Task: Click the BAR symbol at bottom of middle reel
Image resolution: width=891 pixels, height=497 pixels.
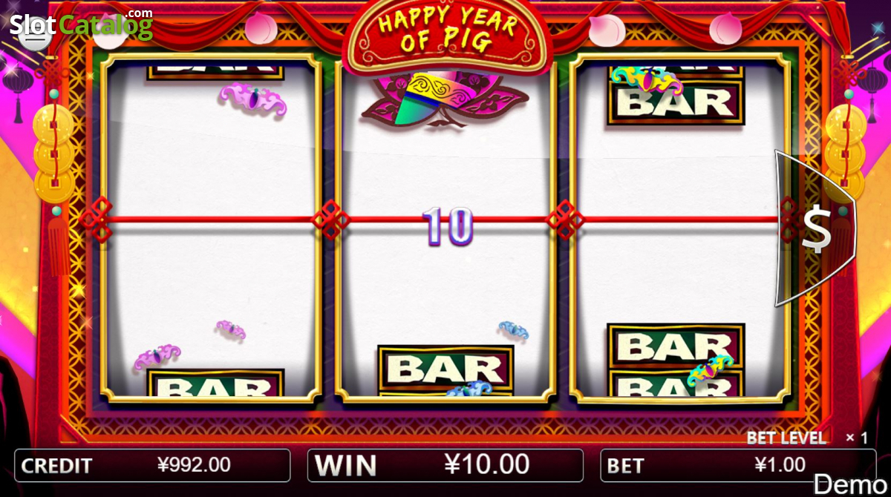Action: (x=446, y=368)
